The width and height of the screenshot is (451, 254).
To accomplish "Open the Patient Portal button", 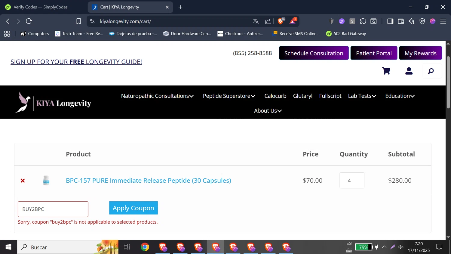I will pyautogui.click(x=374, y=53).
